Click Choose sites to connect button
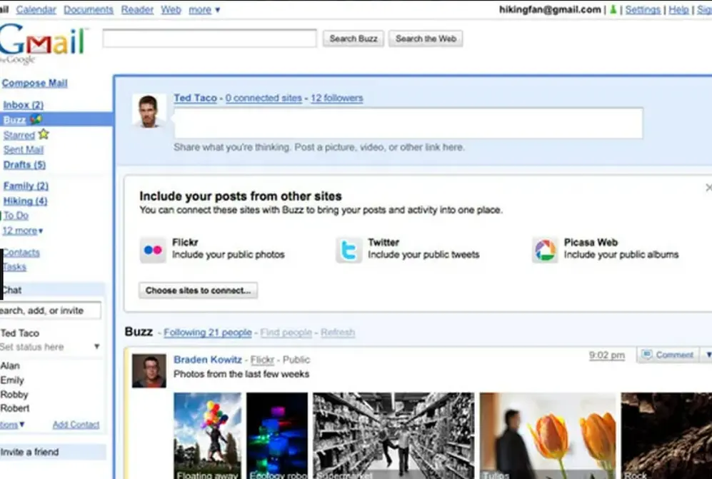The width and height of the screenshot is (712, 479). (198, 291)
